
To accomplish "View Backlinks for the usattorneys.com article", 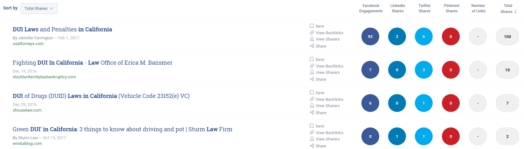I will coord(326,33).
